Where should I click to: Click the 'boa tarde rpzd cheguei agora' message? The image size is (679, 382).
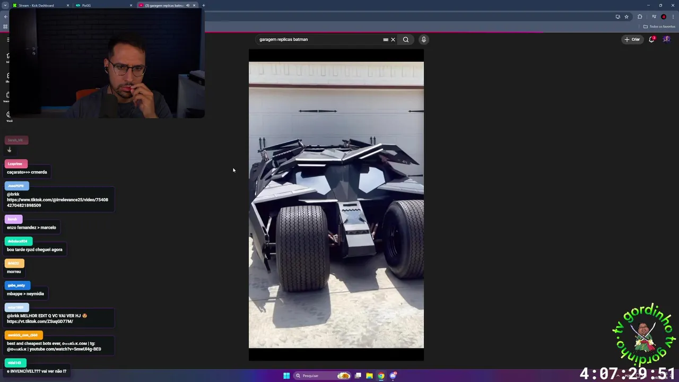pos(34,249)
